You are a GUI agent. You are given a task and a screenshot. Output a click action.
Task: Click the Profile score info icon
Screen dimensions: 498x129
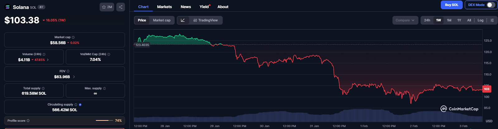28,121
